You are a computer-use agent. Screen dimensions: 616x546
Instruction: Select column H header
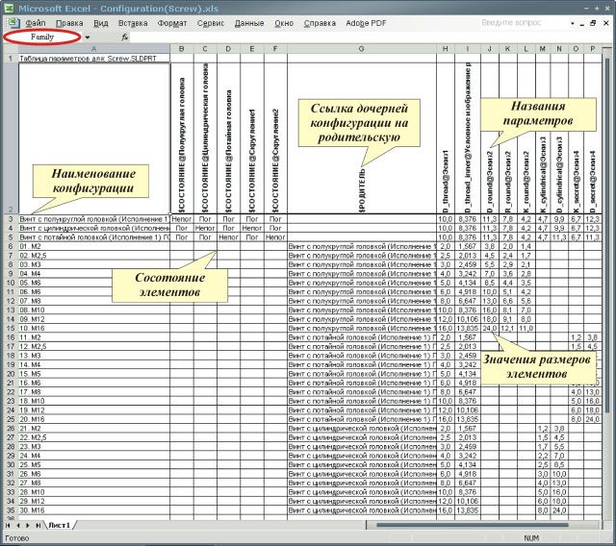click(x=445, y=49)
